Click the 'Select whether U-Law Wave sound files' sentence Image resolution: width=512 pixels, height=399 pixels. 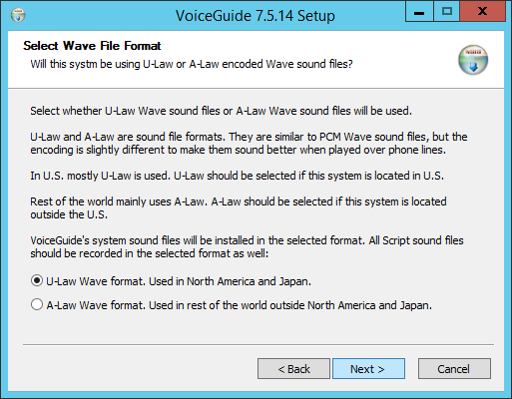pyautogui.click(x=221, y=111)
